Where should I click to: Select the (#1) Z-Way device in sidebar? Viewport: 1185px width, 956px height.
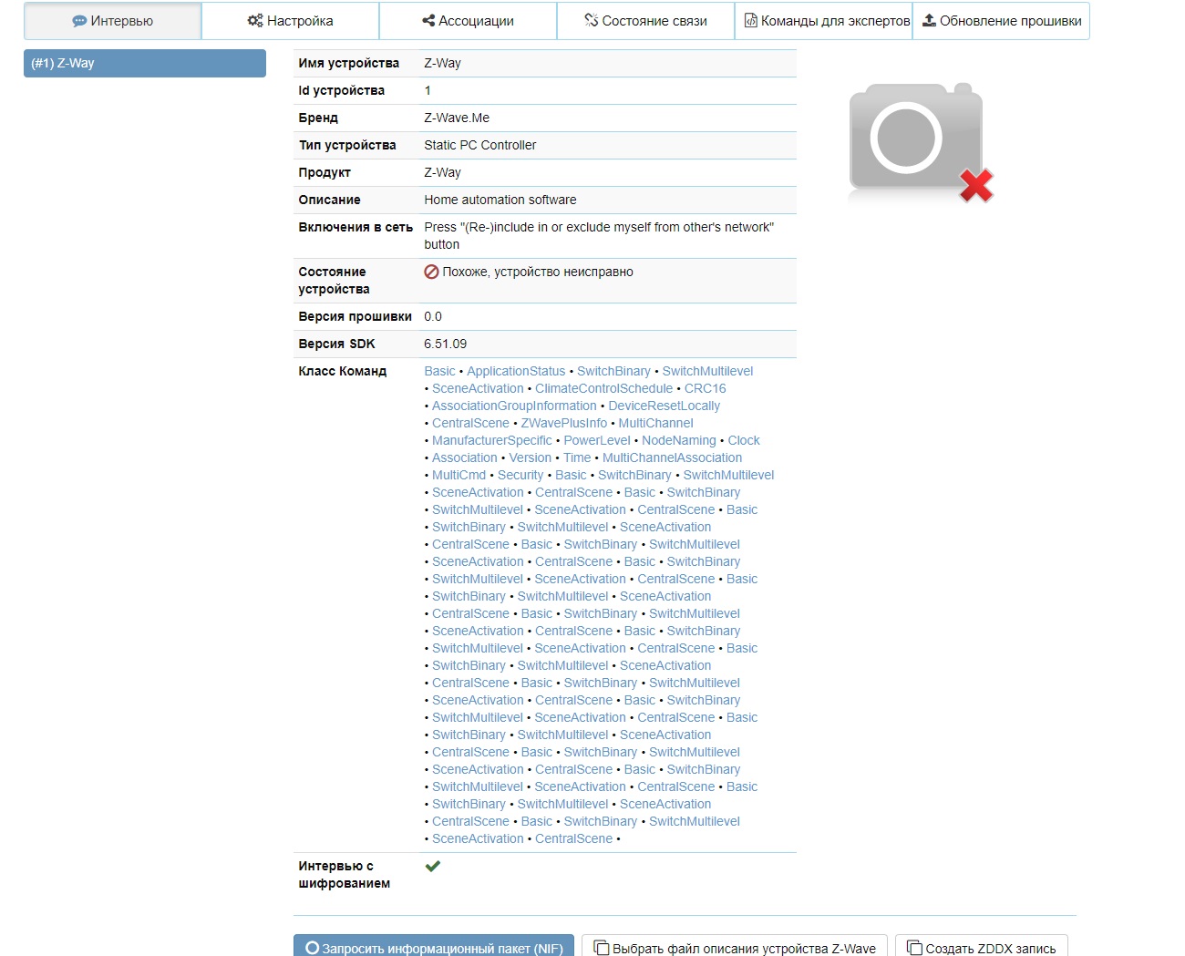(145, 63)
